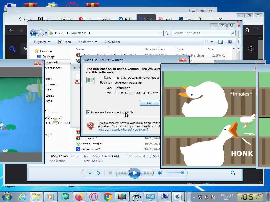
Task: Select the vegas-pro-22 file
Action: [91, 149]
